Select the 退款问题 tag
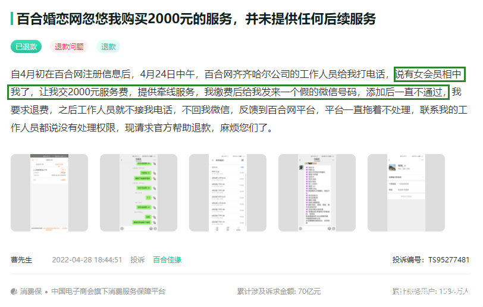483x307 pixels. pos(69,46)
